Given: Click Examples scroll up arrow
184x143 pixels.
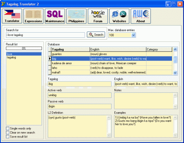Looking at the screenshot, I should [x=175, y=118].
